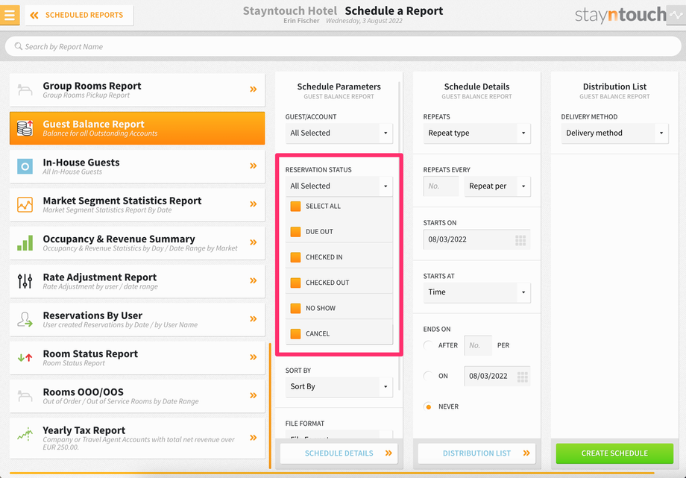Open the Starts At Time dropdown
686x478 pixels.
pos(477,292)
